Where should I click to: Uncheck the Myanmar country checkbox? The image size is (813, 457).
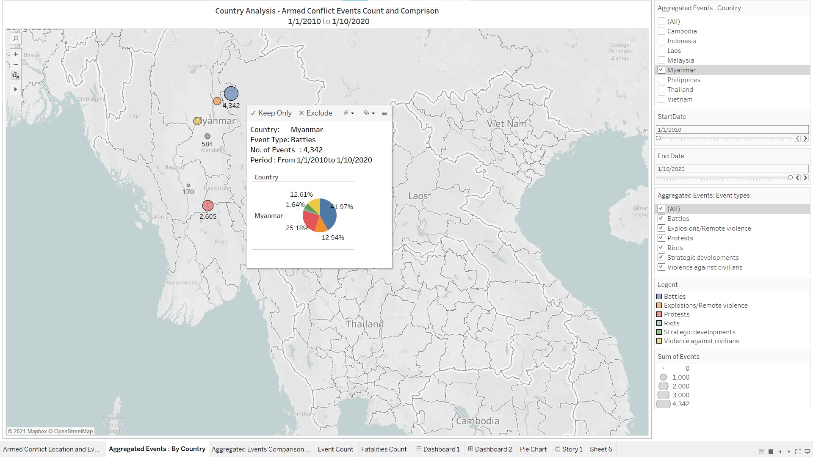[661, 70]
